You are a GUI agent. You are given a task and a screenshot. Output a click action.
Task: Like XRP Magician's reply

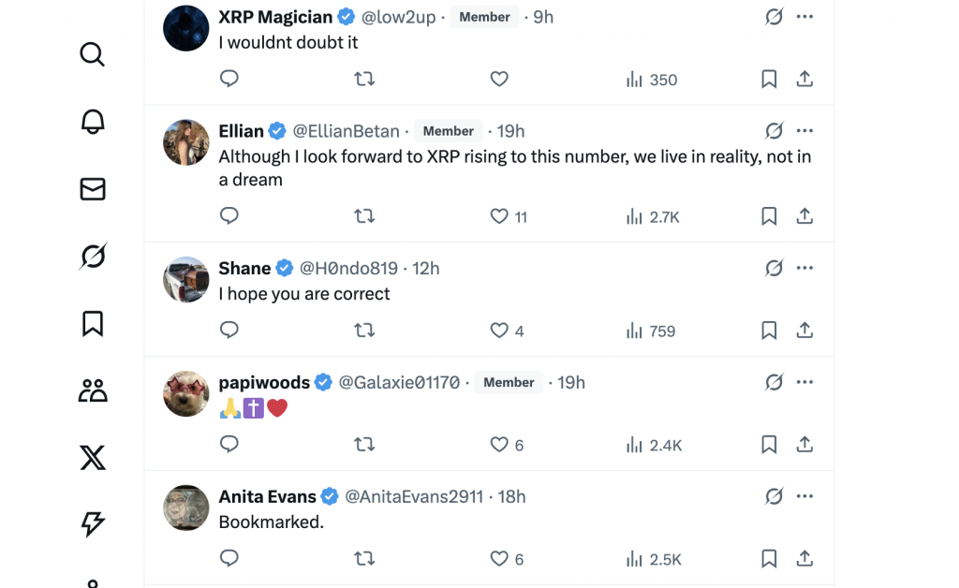(499, 80)
